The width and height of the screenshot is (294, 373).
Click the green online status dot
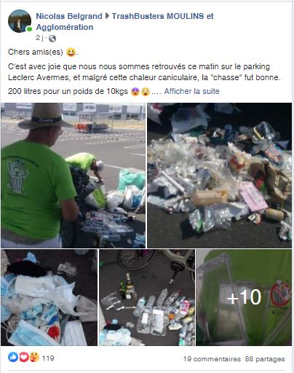pos(29,29)
